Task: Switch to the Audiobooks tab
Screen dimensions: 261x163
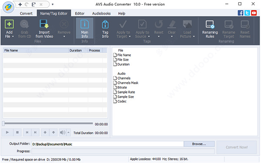Action: tap(101, 13)
